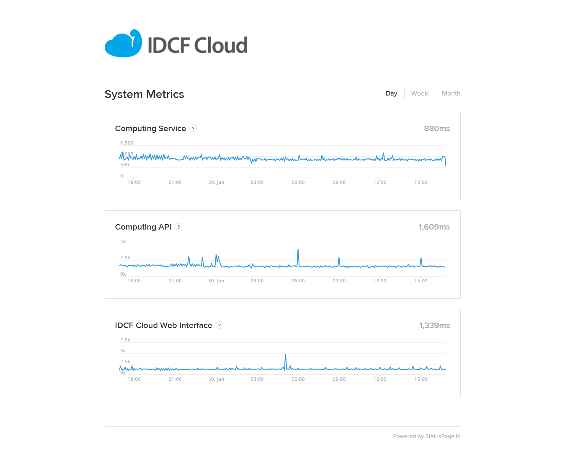Click the 1,609ms Computing API value

pos(434,227)
